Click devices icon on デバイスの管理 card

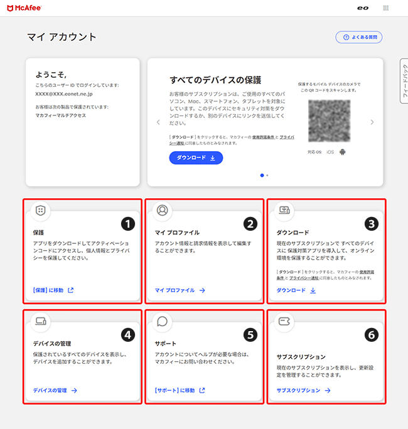[x=41, y=321]
